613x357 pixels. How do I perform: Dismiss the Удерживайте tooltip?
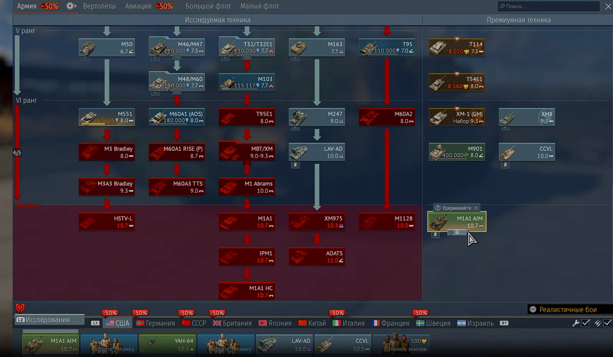476,208
